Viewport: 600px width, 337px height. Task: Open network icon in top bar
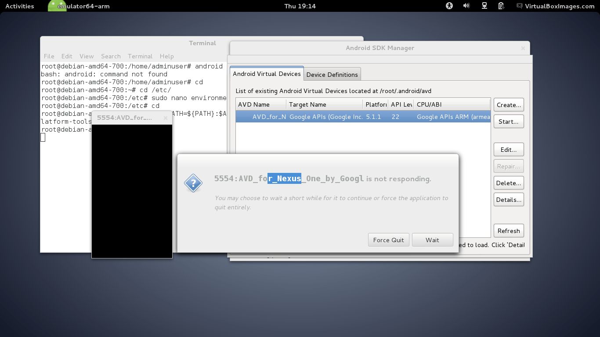(x=484, y=6)
